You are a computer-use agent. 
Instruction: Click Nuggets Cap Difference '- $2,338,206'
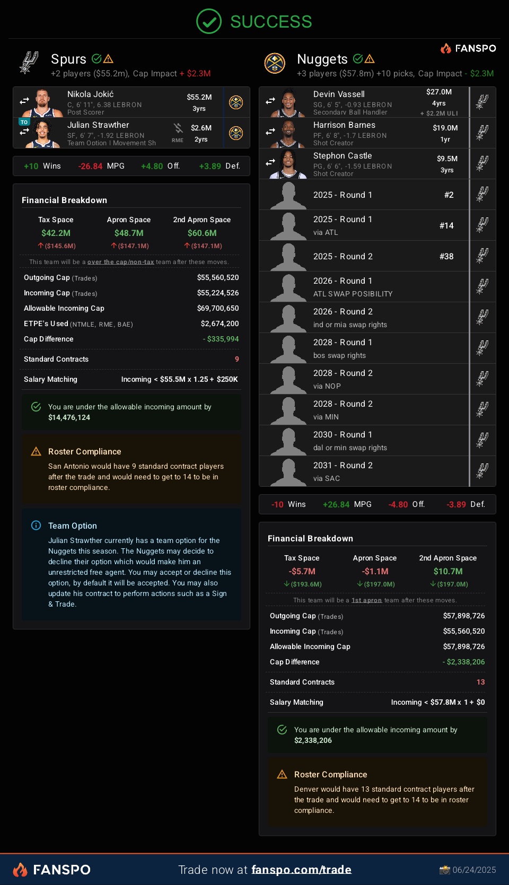[x=463, y=662]
